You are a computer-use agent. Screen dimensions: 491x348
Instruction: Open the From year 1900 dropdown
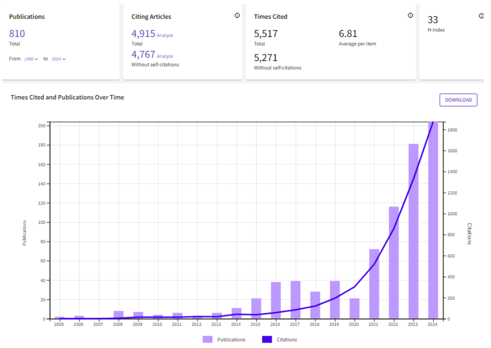click(31, 59)
